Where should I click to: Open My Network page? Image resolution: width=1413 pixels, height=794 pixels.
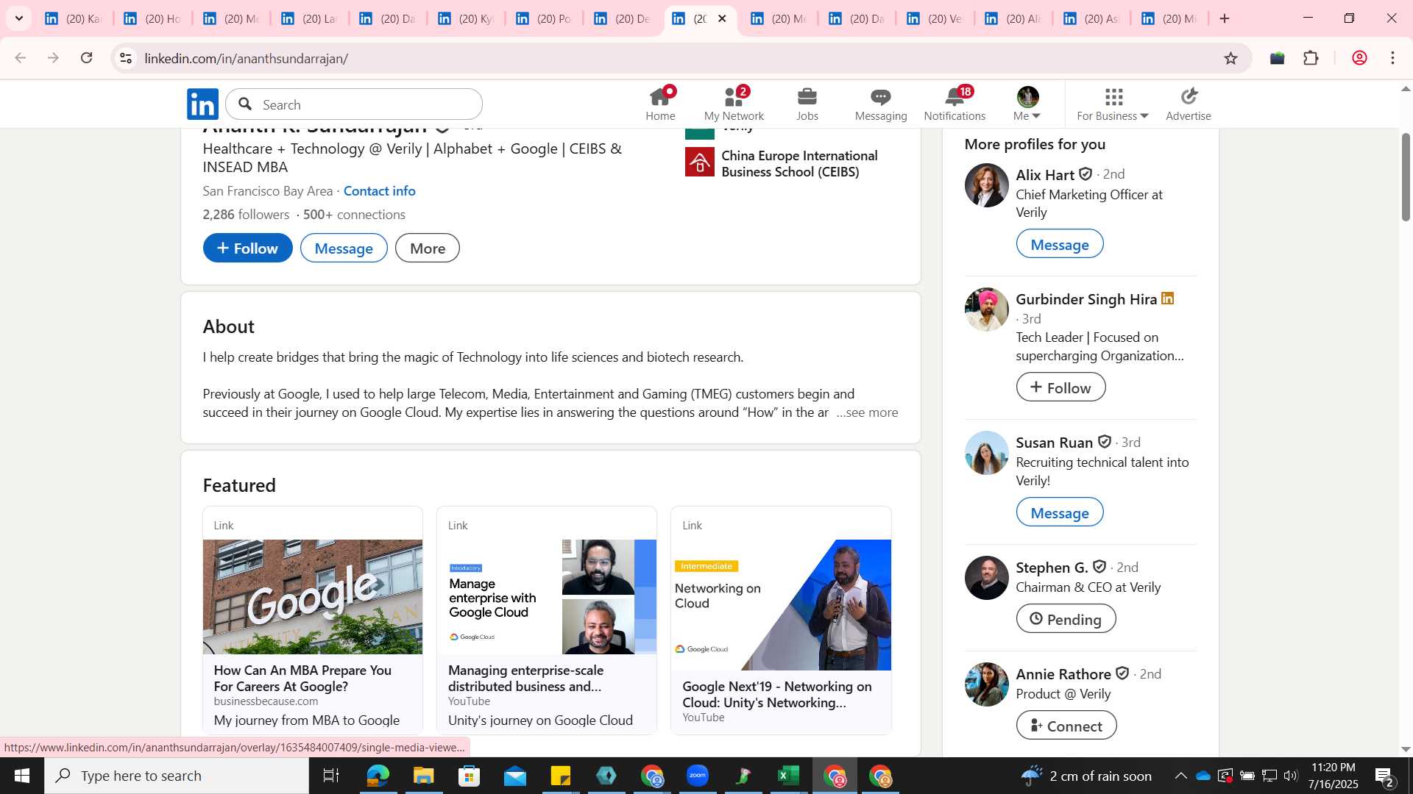pos(734,104)
